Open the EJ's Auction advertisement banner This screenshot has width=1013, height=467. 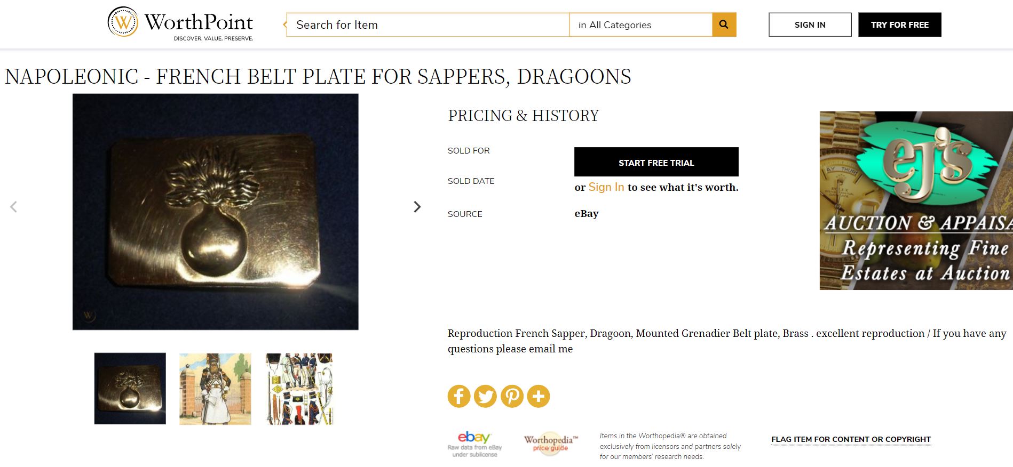point(916,200)
